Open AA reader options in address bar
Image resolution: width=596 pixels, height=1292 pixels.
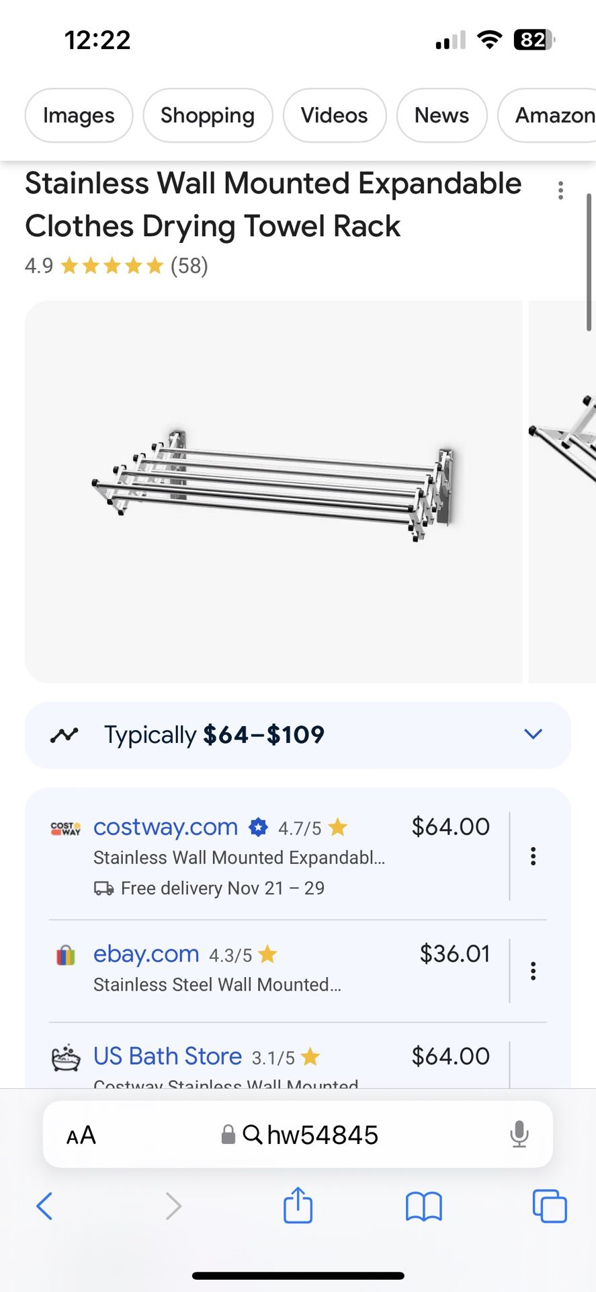(81, 1135)
